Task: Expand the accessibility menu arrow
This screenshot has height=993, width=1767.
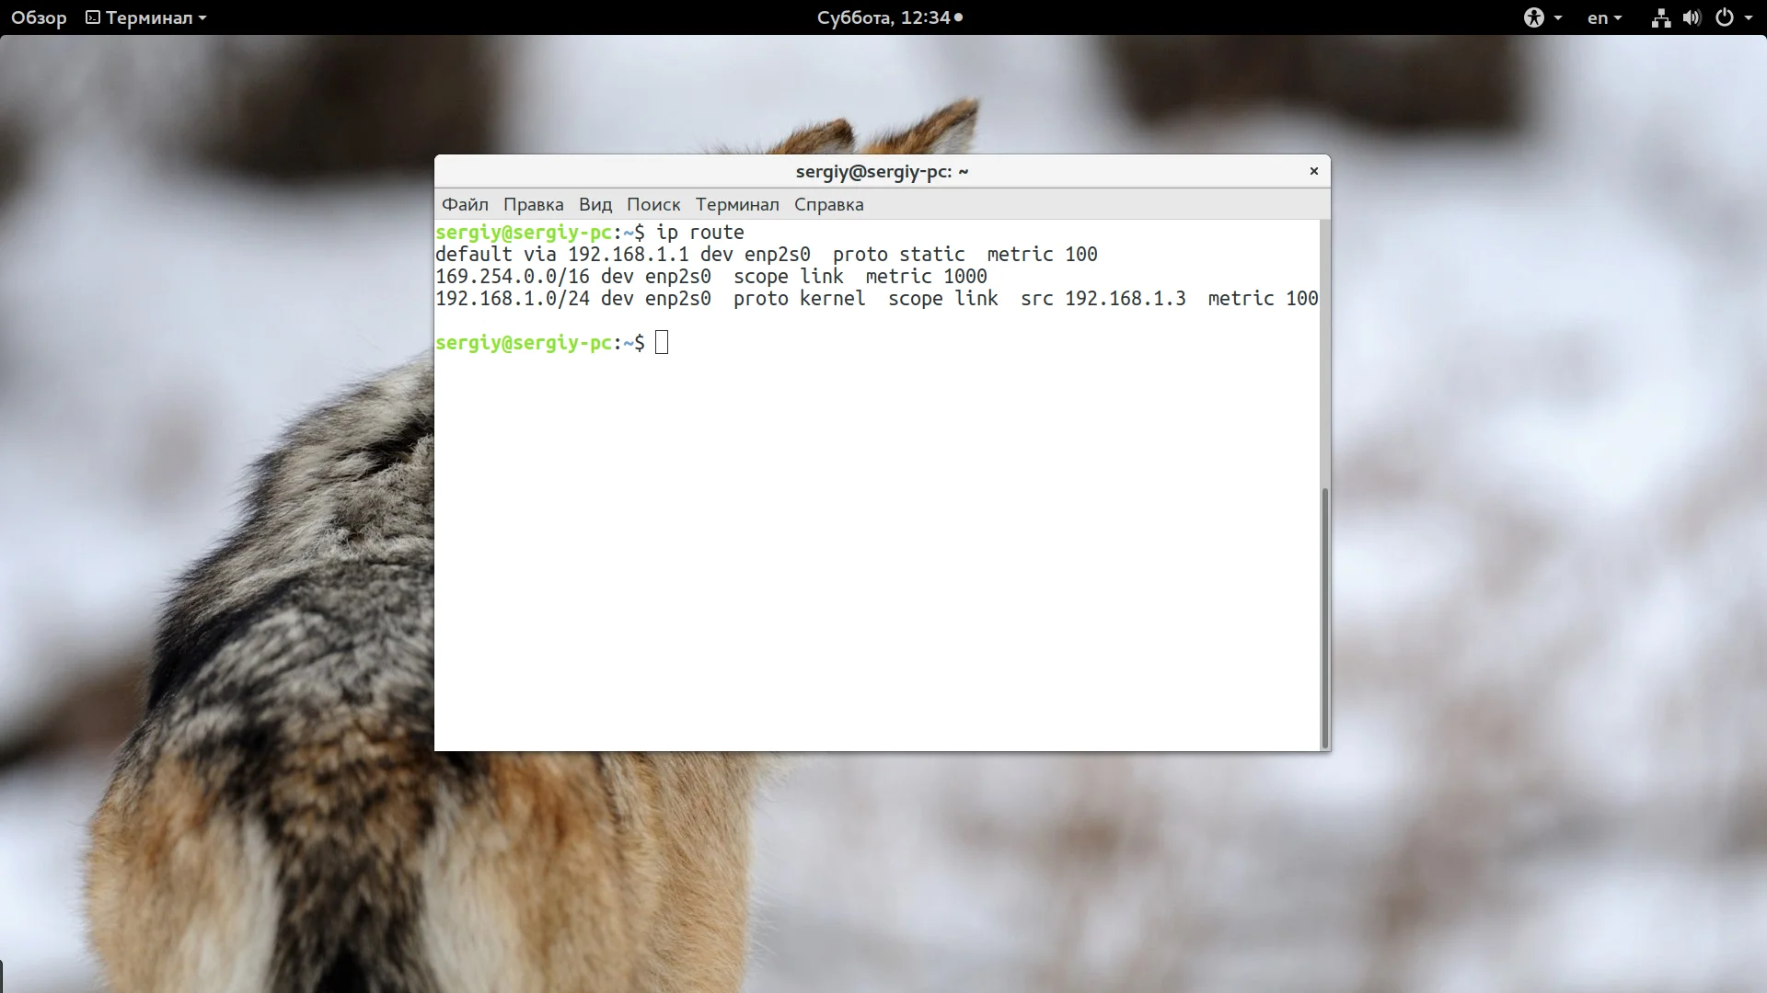Action: 1557,17
